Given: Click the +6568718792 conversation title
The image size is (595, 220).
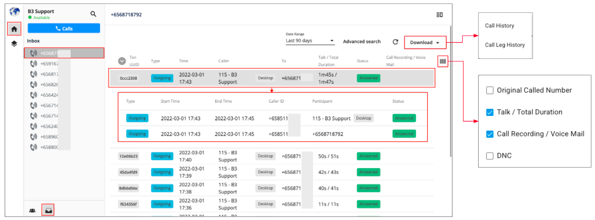Looking at the screenshot, I should 126,15.
